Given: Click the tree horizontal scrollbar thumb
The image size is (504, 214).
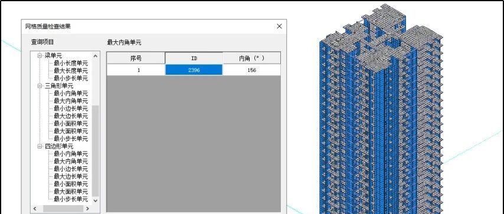Looking at the screenshot, I should [x=63, y=209].
